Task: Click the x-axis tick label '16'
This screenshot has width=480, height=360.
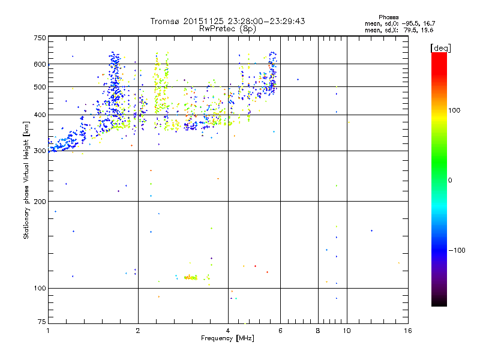Action: [x=408, y=331]
